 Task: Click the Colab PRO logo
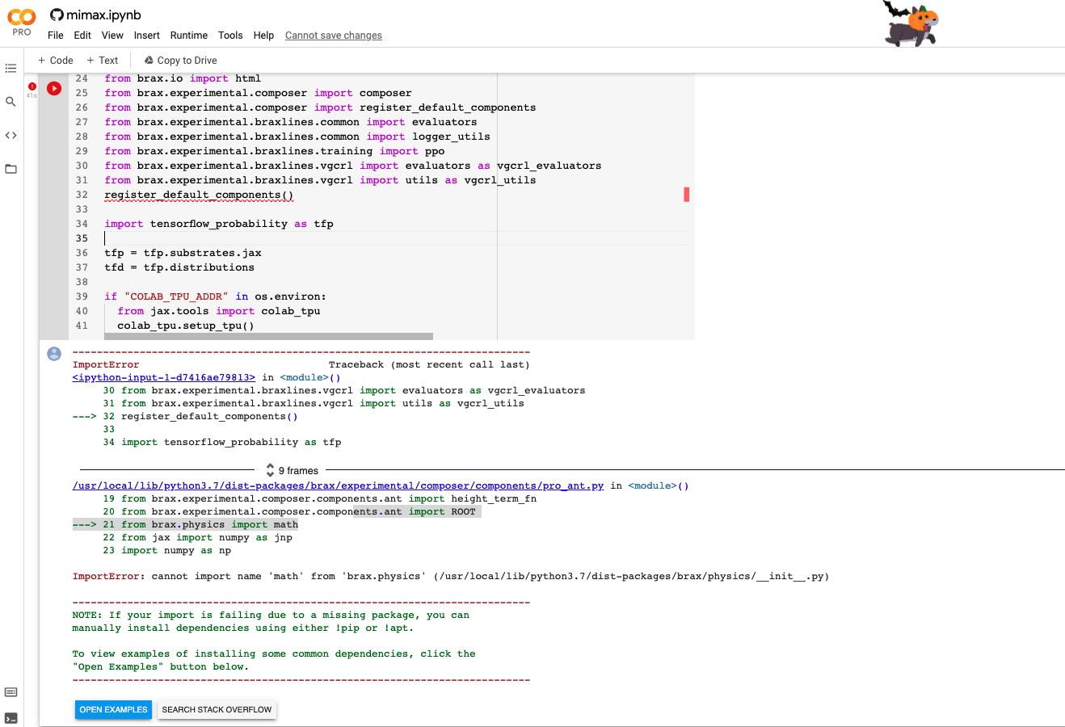click(21, 22)
